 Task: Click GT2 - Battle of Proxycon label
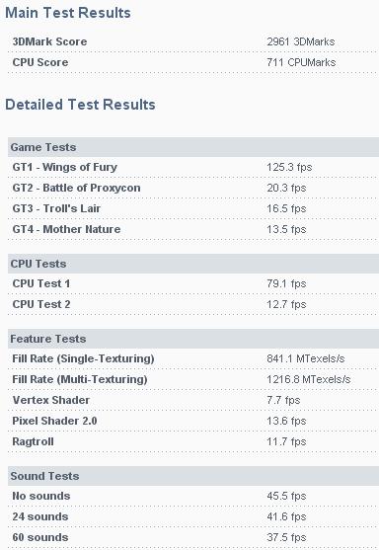click(76, 188)
